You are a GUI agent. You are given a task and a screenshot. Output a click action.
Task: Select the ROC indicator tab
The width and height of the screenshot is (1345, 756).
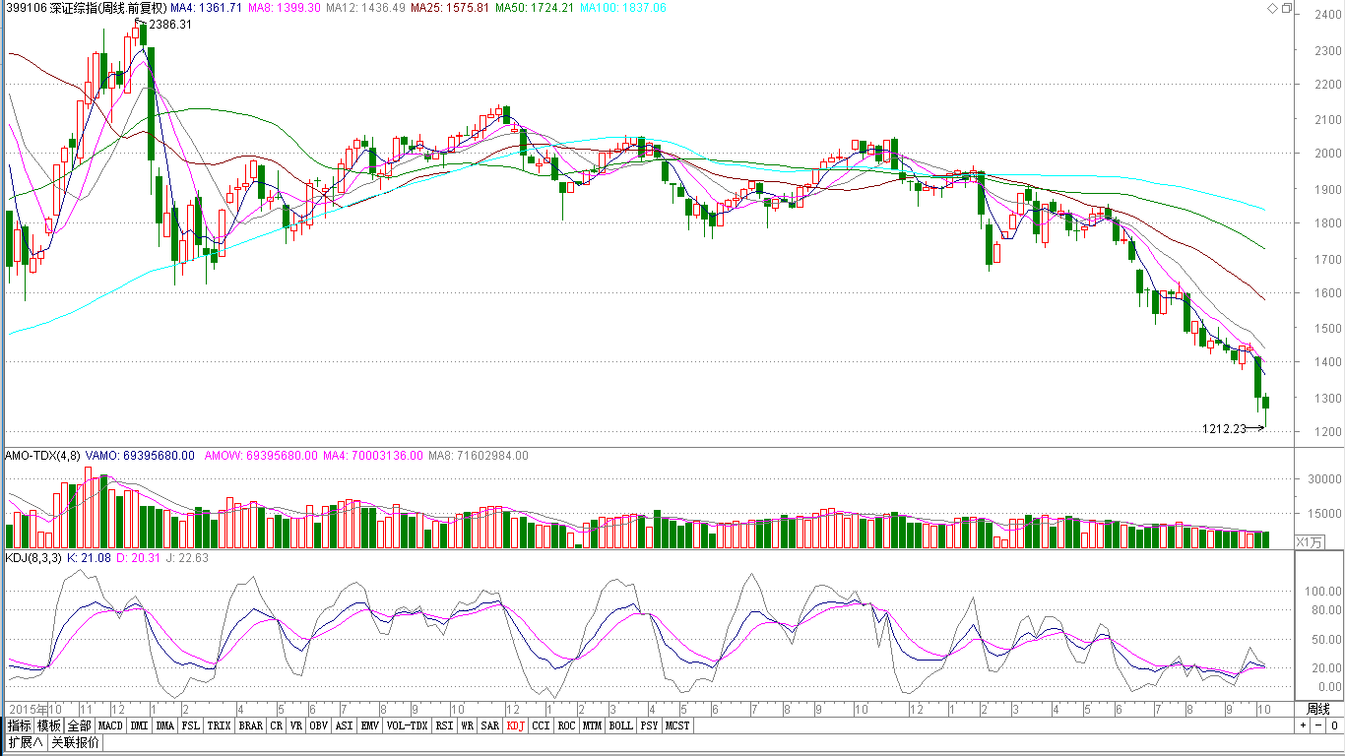[x=566, y=725]
